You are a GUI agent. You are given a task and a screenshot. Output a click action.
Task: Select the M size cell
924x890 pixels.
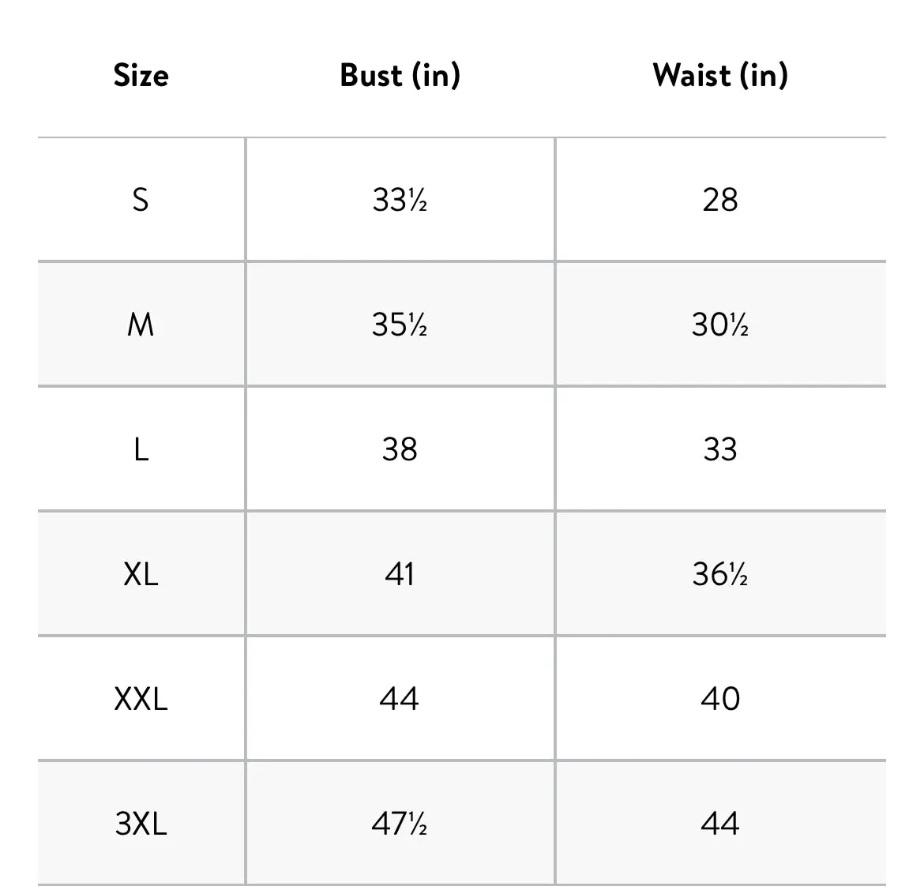pyautogui.click(x=141, y=325)
